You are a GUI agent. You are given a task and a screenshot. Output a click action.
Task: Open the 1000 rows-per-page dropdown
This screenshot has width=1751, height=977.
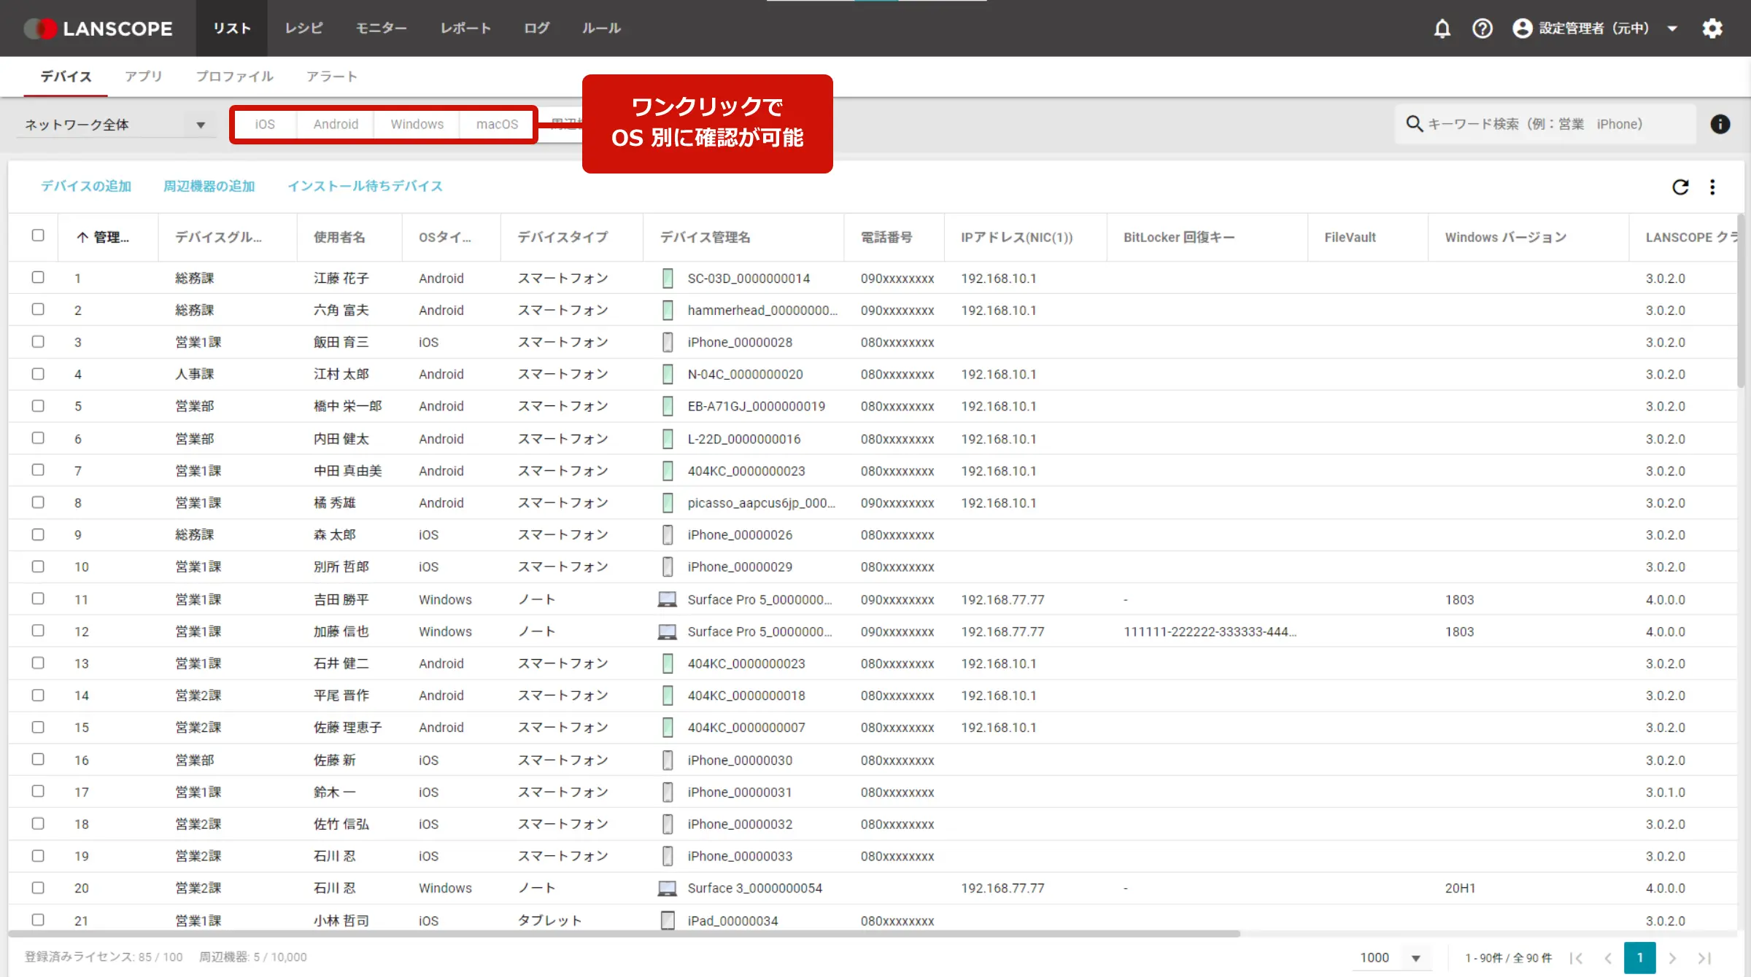(1415, 958)
